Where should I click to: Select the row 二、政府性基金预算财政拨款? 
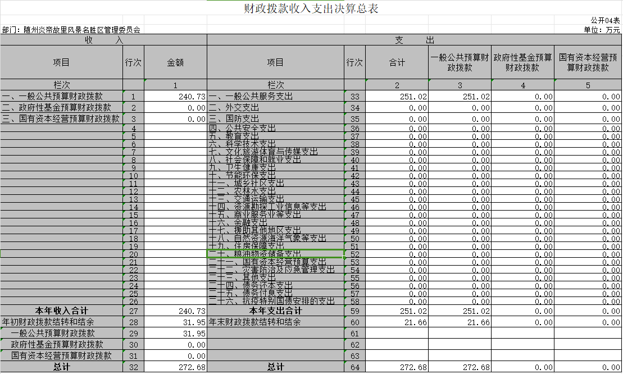click(62, 107)
